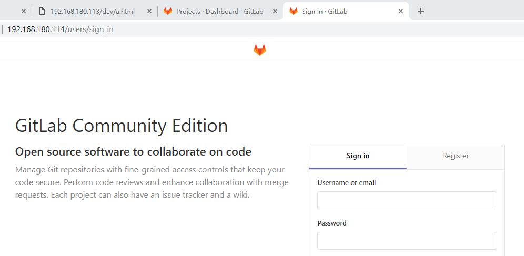Click the Username or email label
The image size is (524, 256).
tap(347, 182)
